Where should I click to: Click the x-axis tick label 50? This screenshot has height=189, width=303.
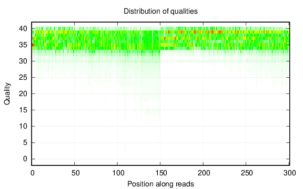coord(75,173)
